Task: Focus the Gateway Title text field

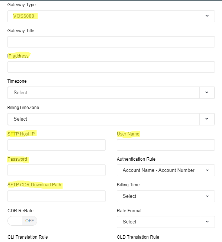Action: coord(111,42)
